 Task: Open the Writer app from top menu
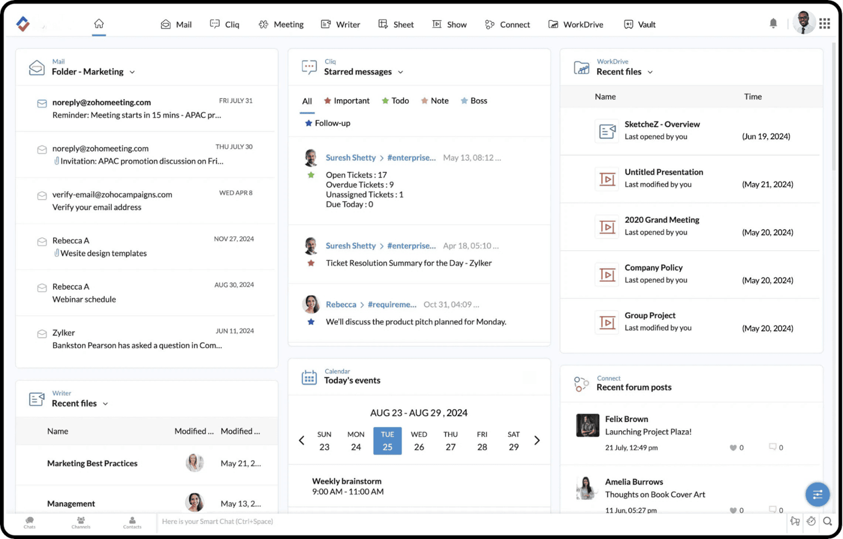tap(340, 24)
